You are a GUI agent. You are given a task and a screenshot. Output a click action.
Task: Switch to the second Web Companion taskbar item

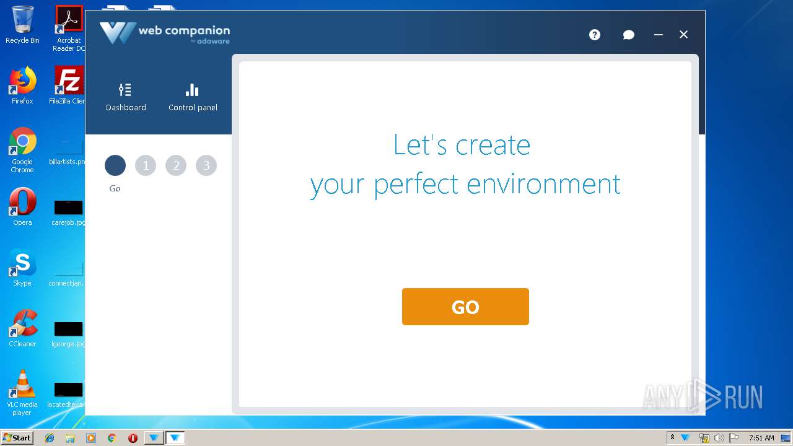[175, 438]
